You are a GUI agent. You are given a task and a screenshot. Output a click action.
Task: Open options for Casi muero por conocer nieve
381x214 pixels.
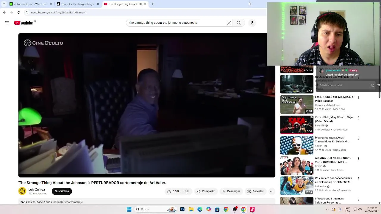coord(358,179)
